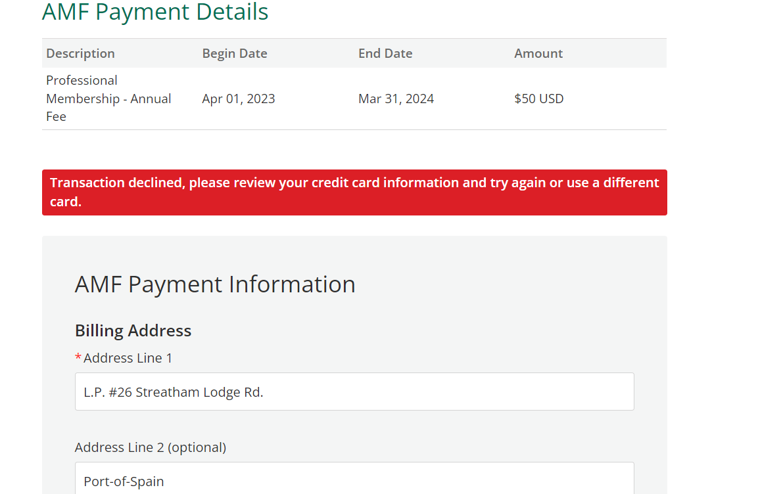Click the Address Line 1 input field
The height and width of the screenshot is (494, 783).
point(354,392)
